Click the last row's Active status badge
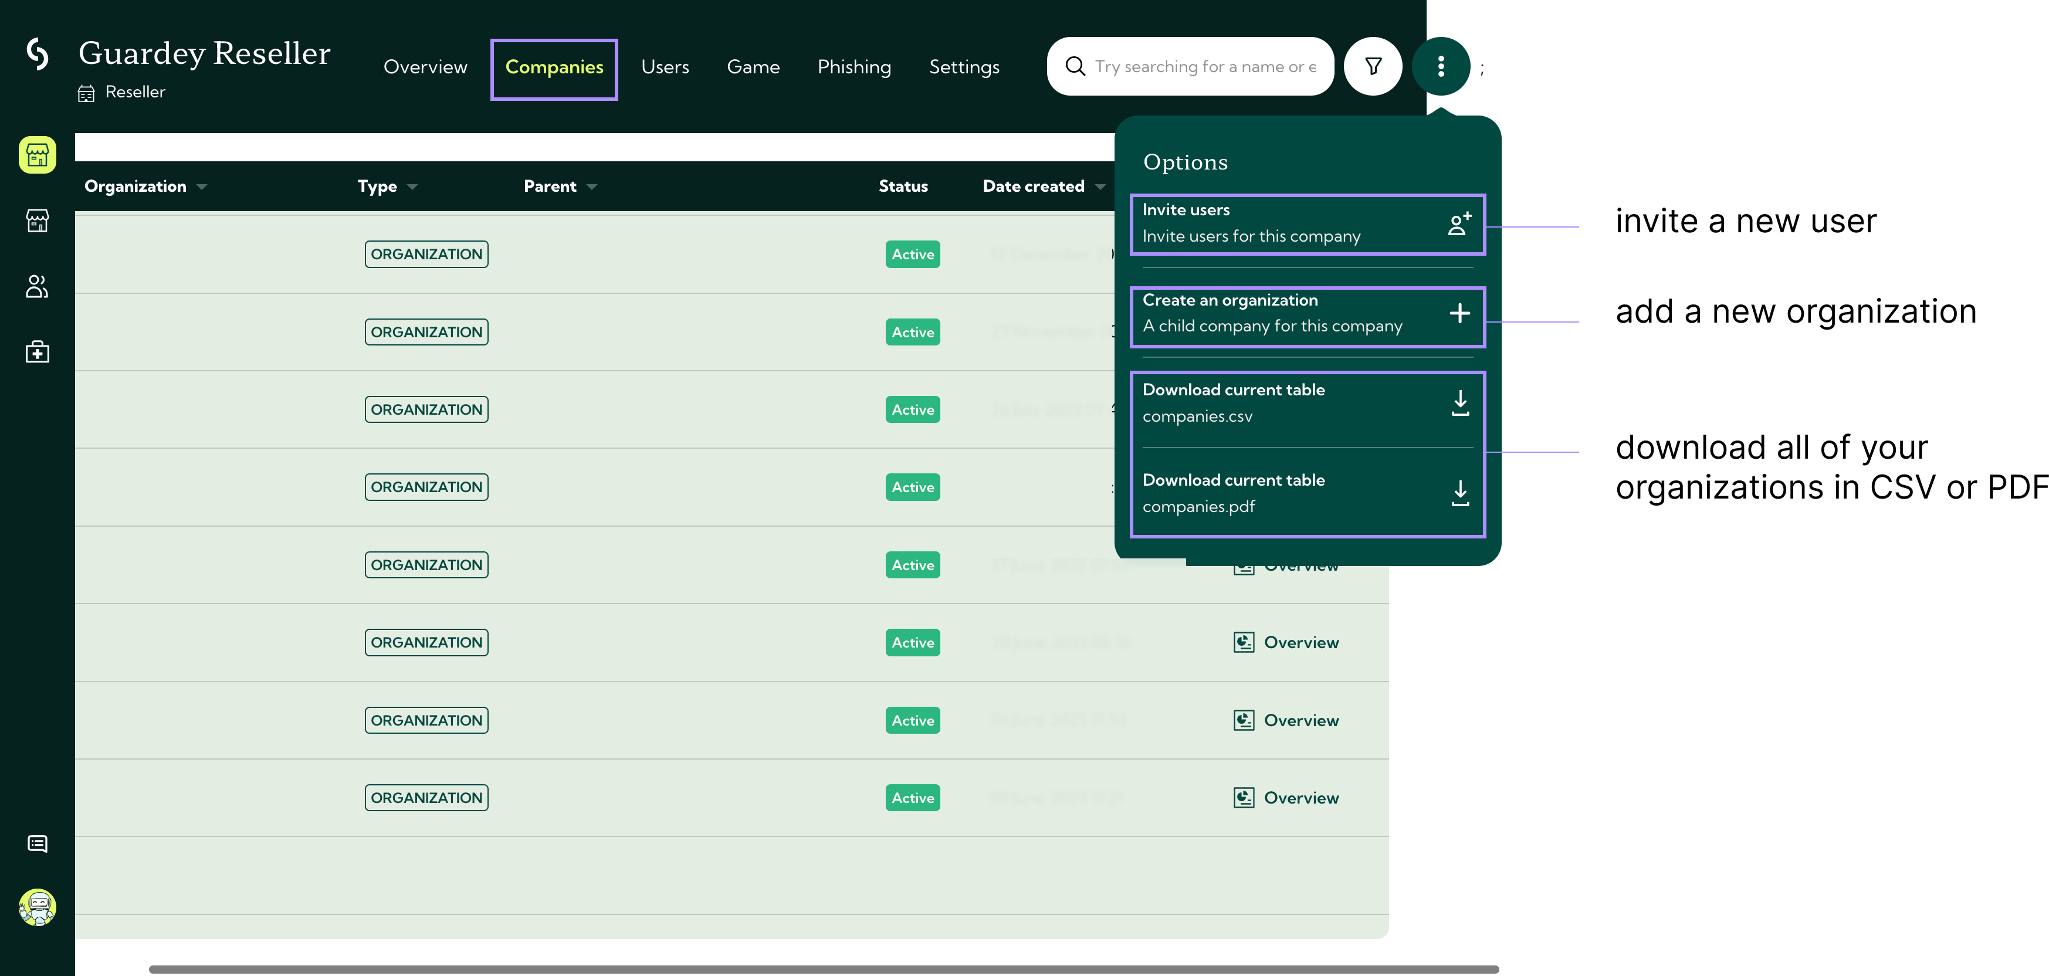2049x976 pixels. (912, 798)
